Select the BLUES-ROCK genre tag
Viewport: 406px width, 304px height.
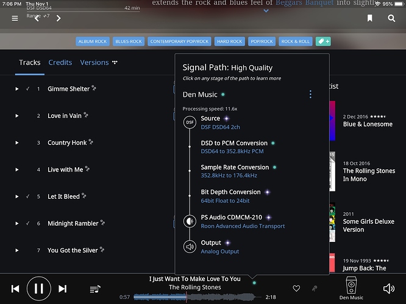click(x=129, y=41)
